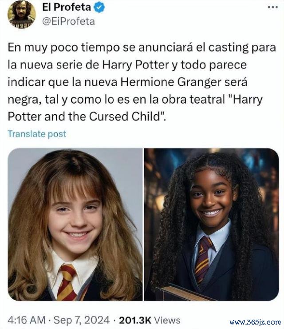Click the El Profeta display name
Screen dimensions: 284x329
pos(67,8)
